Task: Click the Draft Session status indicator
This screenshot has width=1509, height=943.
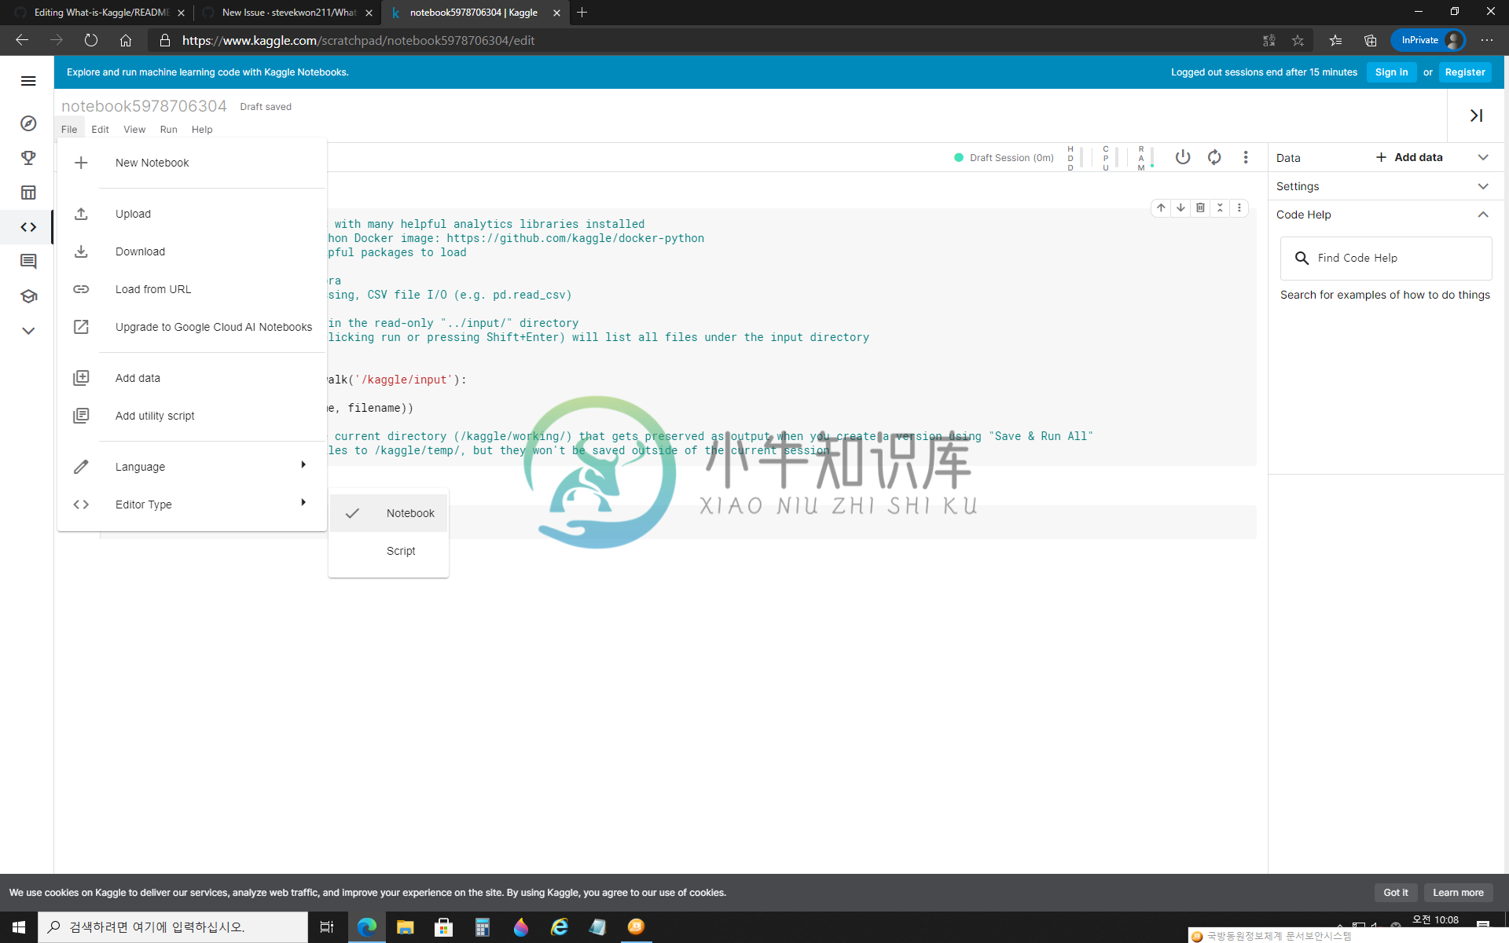Action: point(1004,158)
